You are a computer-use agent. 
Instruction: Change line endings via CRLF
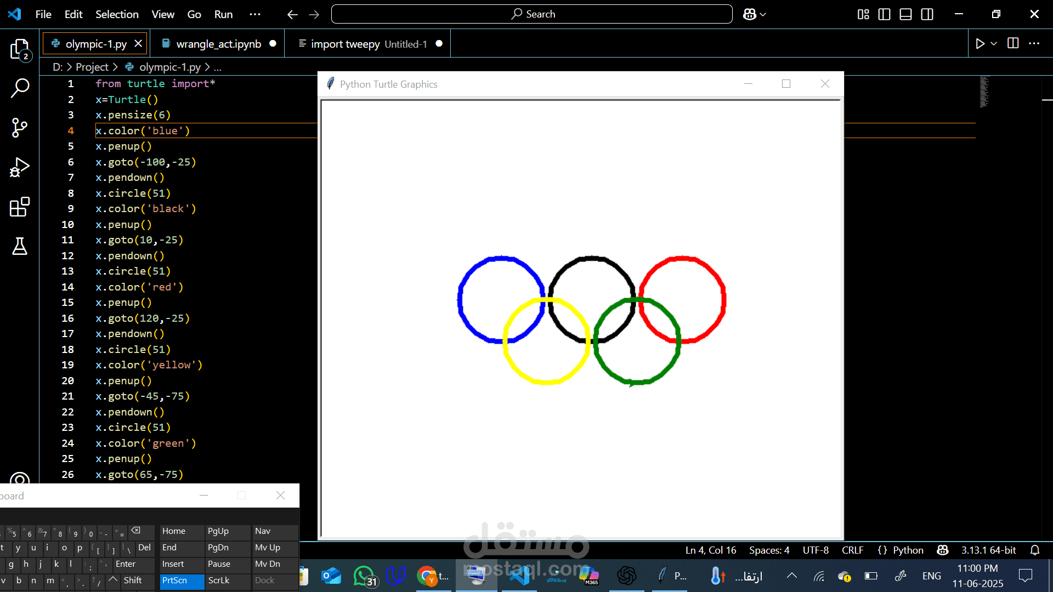coord(852,550)
